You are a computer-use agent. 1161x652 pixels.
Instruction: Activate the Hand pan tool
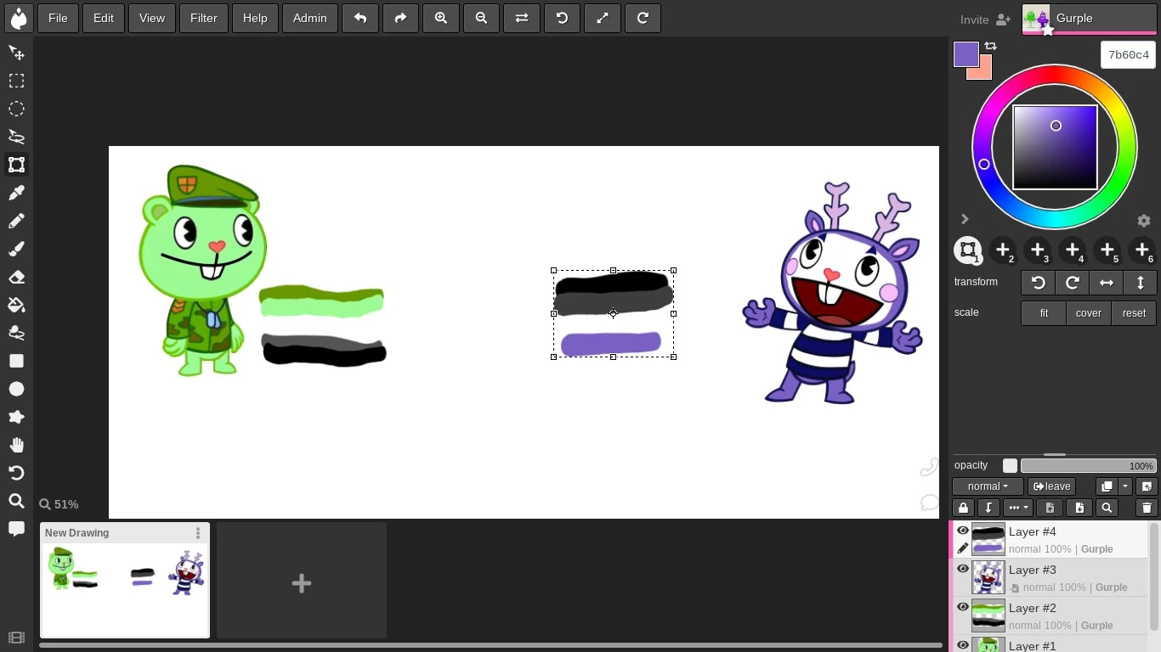click(16, 445)
